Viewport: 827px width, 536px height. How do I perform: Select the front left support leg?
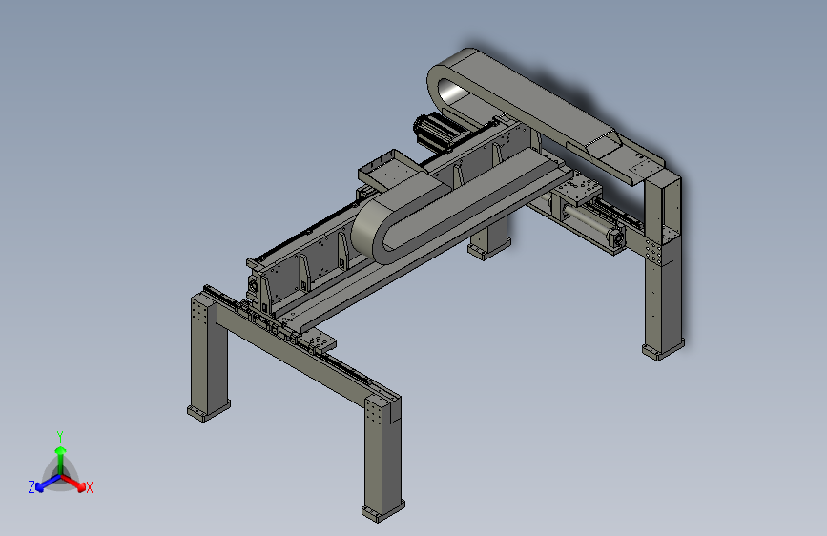coord(208,357)
